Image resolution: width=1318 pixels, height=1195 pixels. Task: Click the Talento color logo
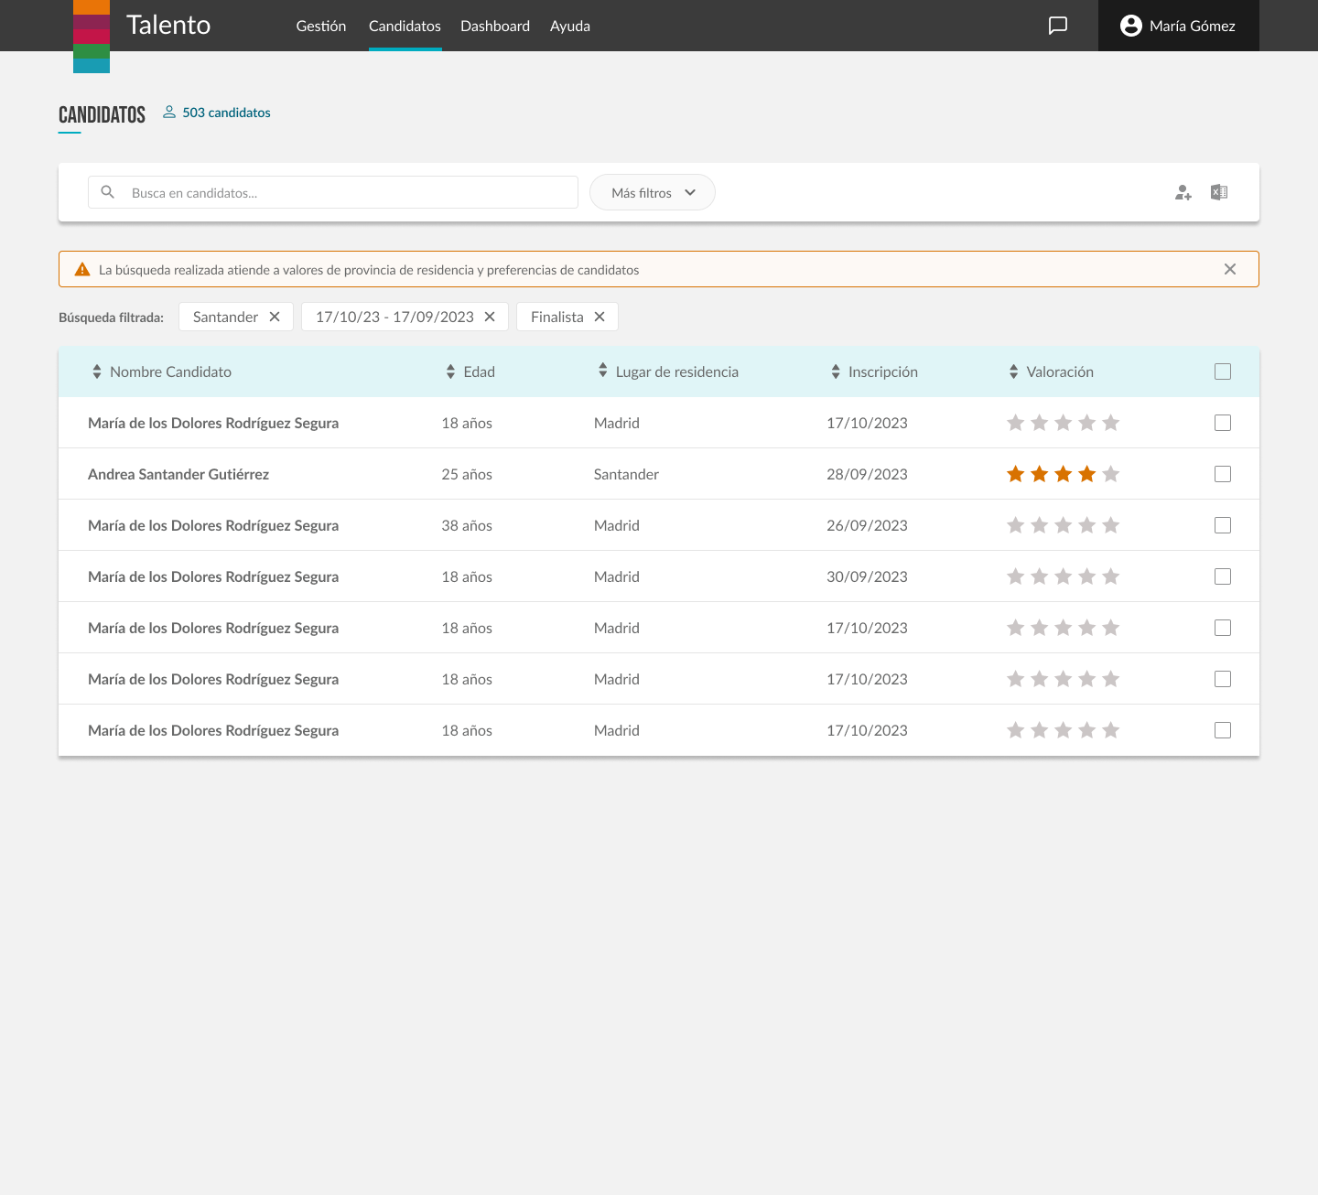tap(92, 37)
